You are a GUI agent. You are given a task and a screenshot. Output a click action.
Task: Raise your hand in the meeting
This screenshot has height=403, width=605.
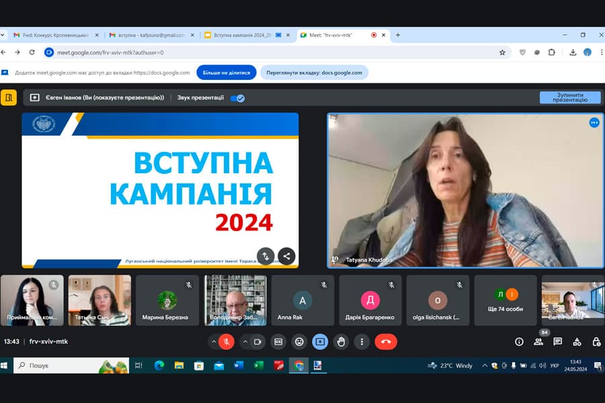tap(341, 341)
